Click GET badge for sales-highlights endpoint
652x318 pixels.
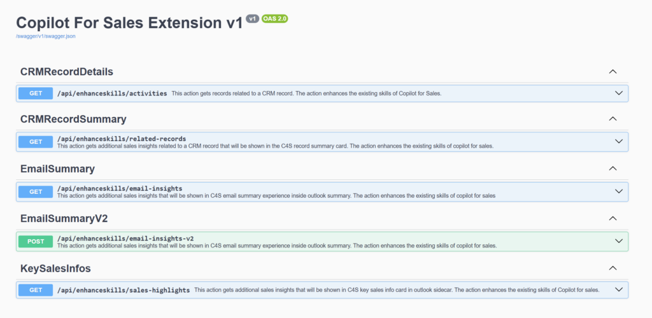[x=36, y=290]
